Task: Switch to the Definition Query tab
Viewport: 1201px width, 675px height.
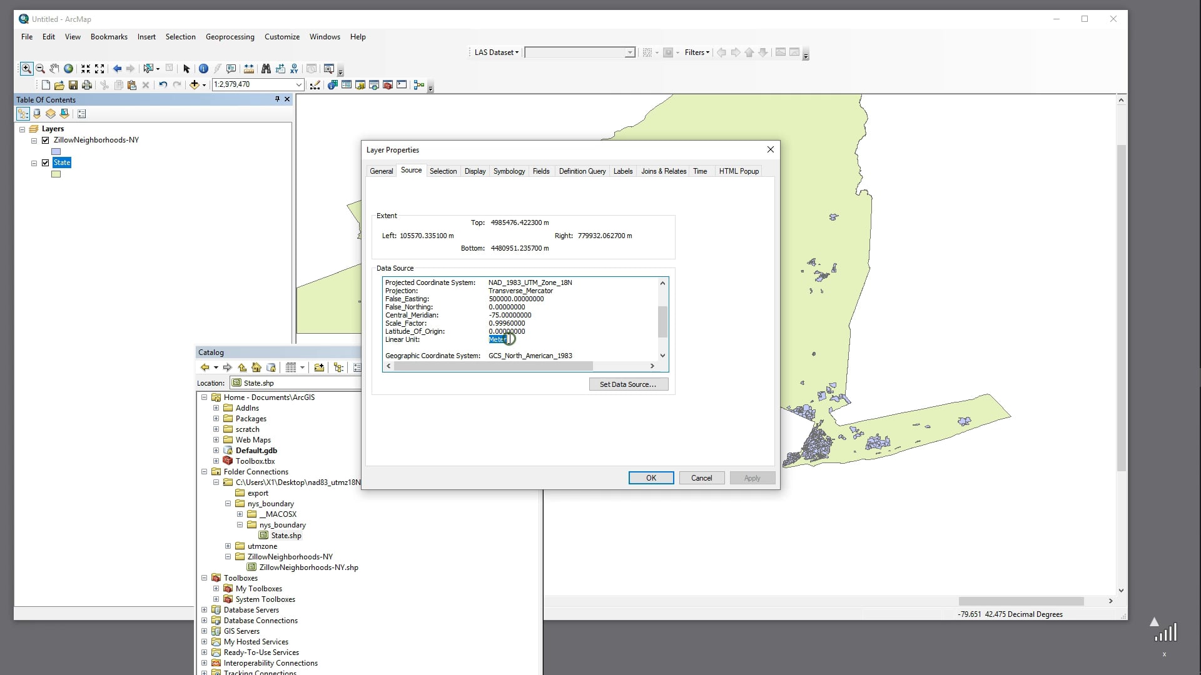Action: point(582,171)
